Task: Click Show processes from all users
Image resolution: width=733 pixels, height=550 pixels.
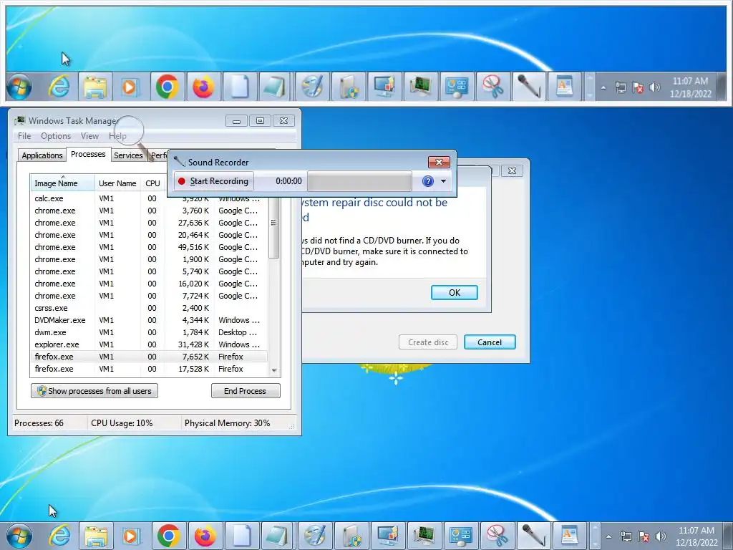Action: point(94,391)
